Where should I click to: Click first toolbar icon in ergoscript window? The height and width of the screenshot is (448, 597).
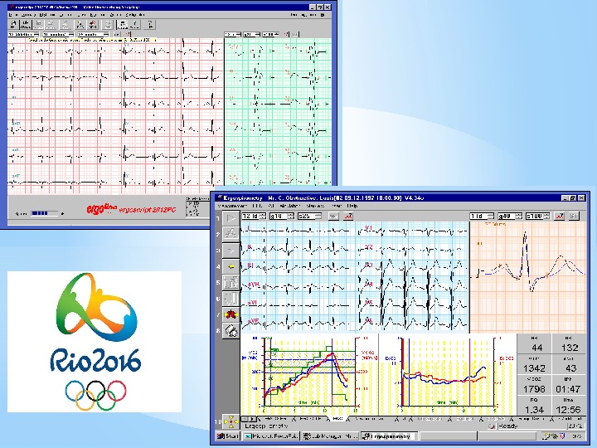click(x=14, y=25)
